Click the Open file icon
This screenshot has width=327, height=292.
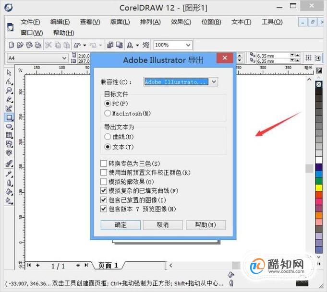20,45
